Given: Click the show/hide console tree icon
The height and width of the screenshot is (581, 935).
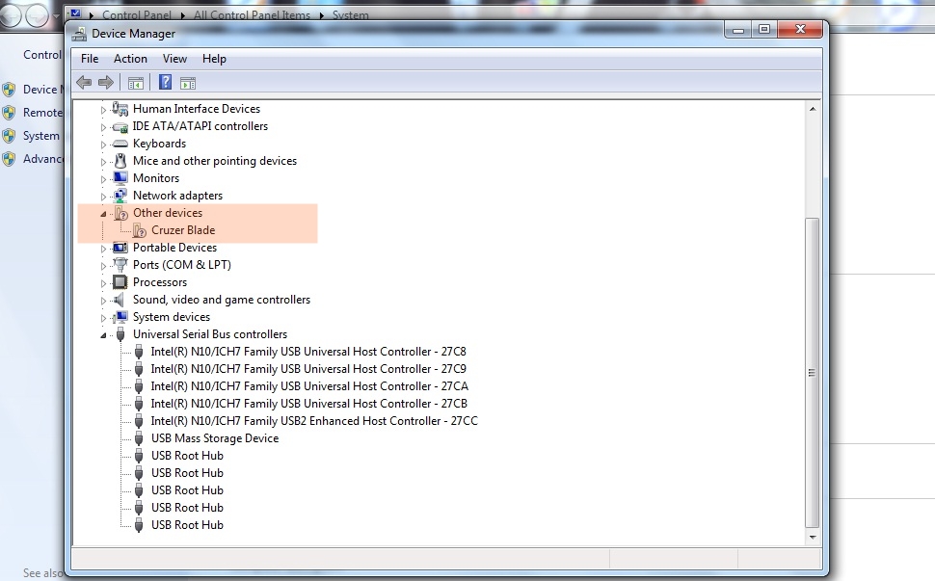Looking at the screenshot, I should (x=136, y=83).
